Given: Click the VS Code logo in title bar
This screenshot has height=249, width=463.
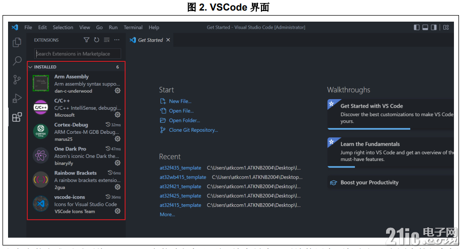Looking at the screenshot, I should click(x=15, y=27).
